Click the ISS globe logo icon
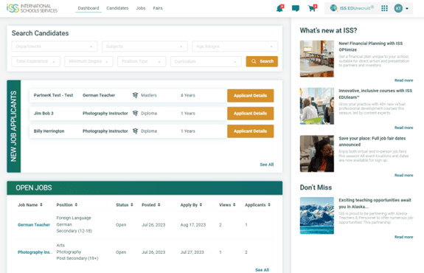 point(333,8)
